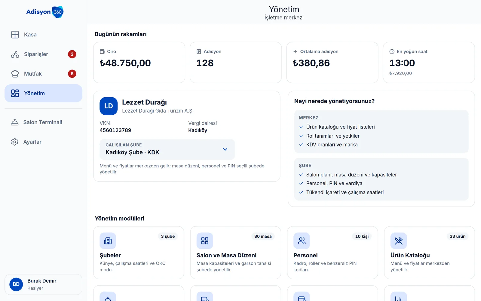
Task: Open Mutfak menu item
Action: pos(43,74)
